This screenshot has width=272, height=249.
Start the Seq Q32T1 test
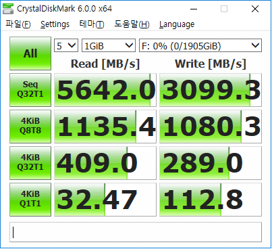pos(30,90)
